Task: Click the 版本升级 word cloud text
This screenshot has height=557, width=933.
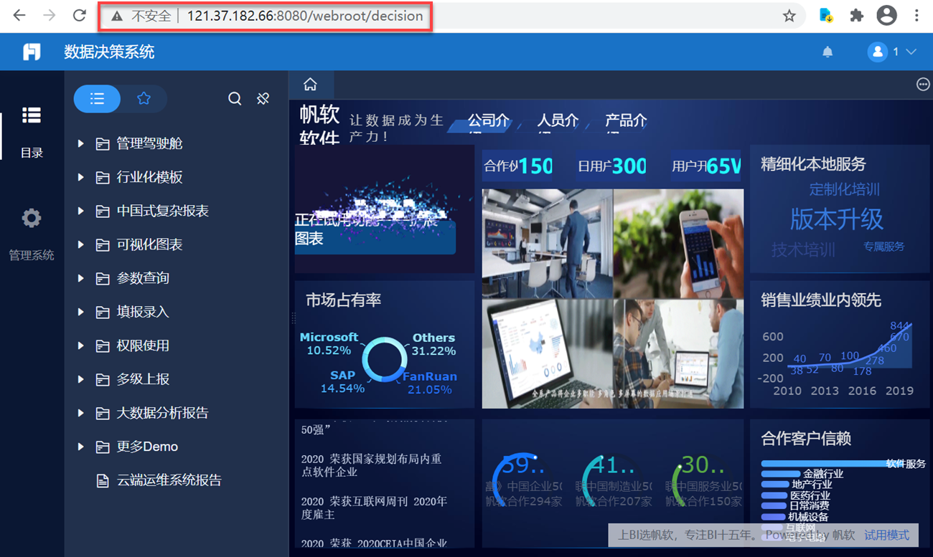Action: tap(837, 219)
